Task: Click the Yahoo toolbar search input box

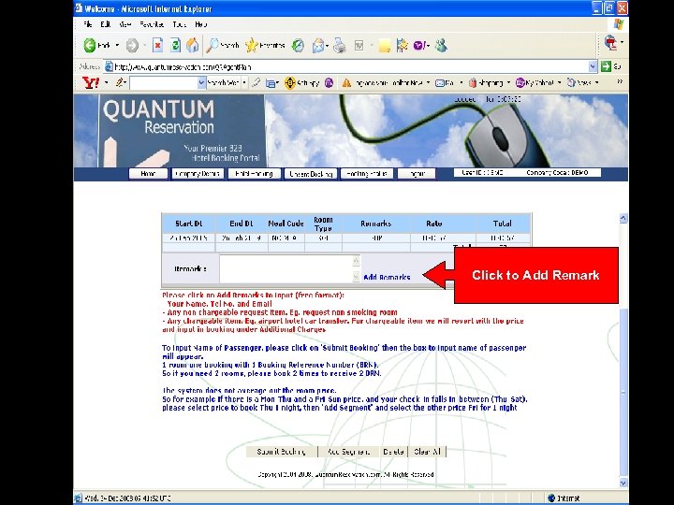Action: pyautogui.click(x=164, y=83)
